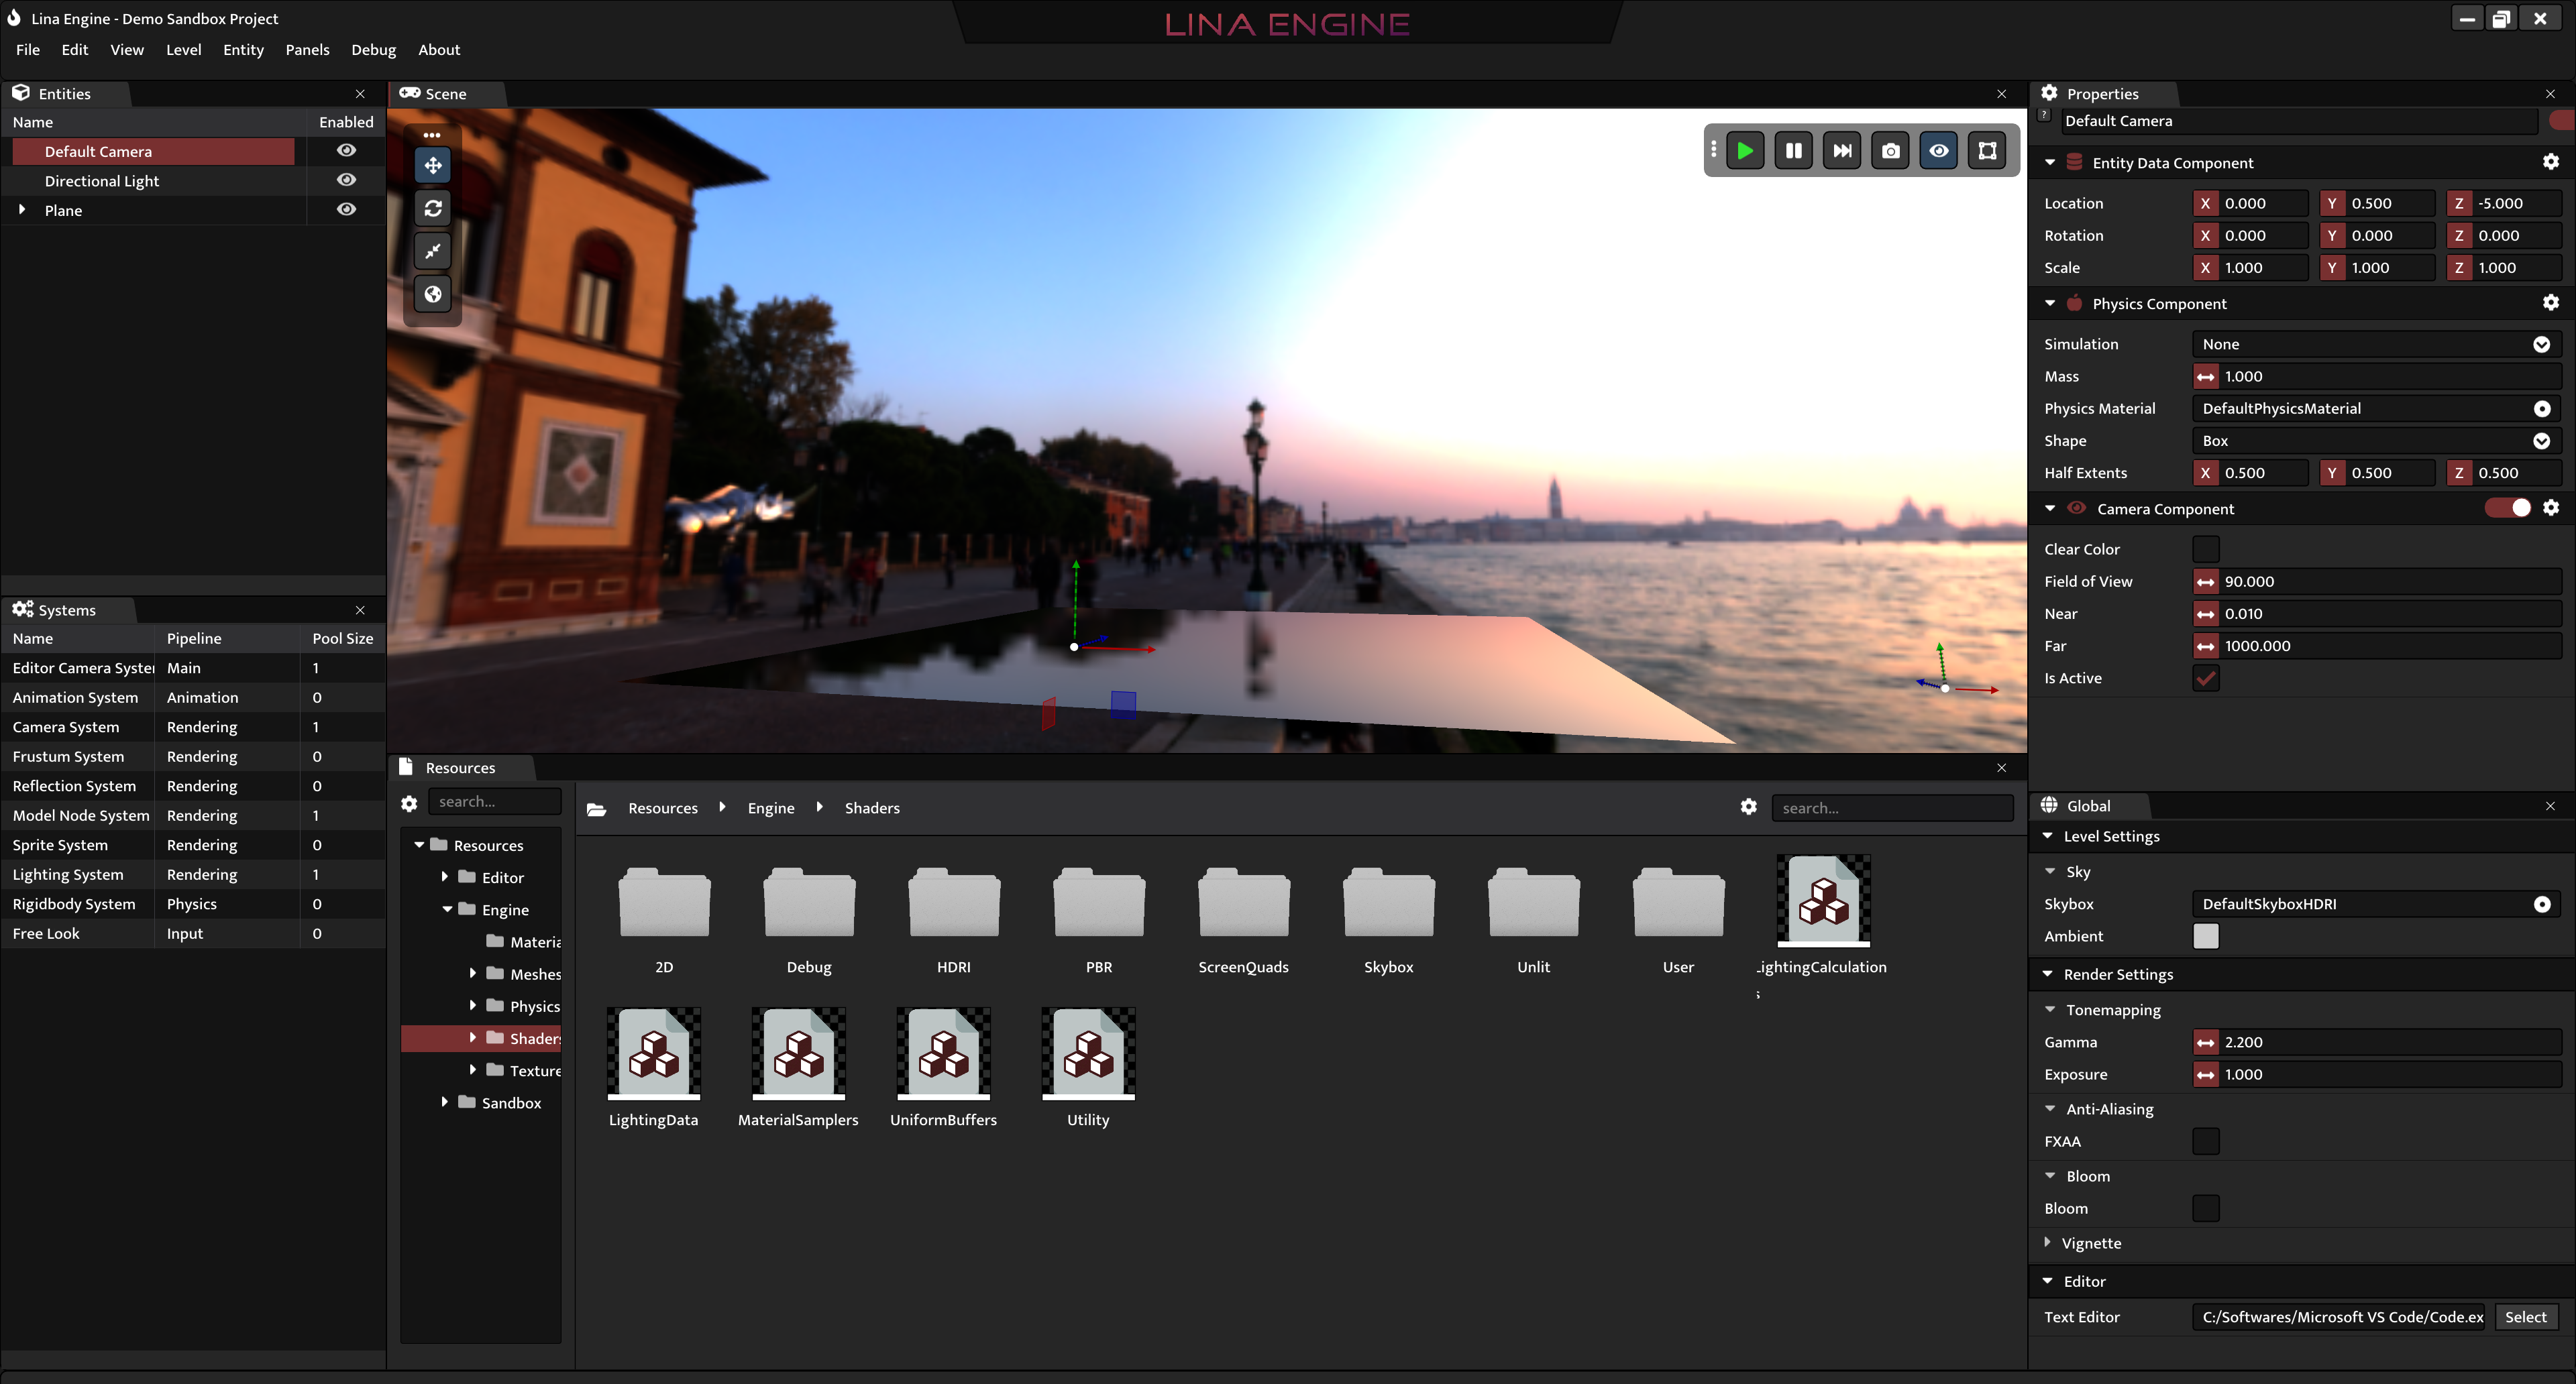Select the Rotate gizmo tool
Viewport: 2576px width, 1384px height.
pos(433,208)
